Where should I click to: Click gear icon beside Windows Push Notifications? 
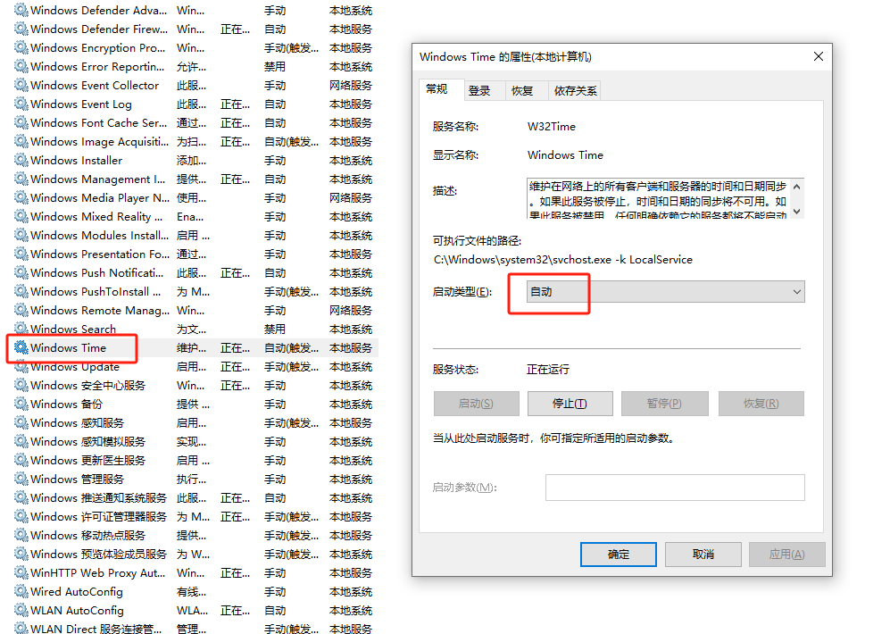21,272
